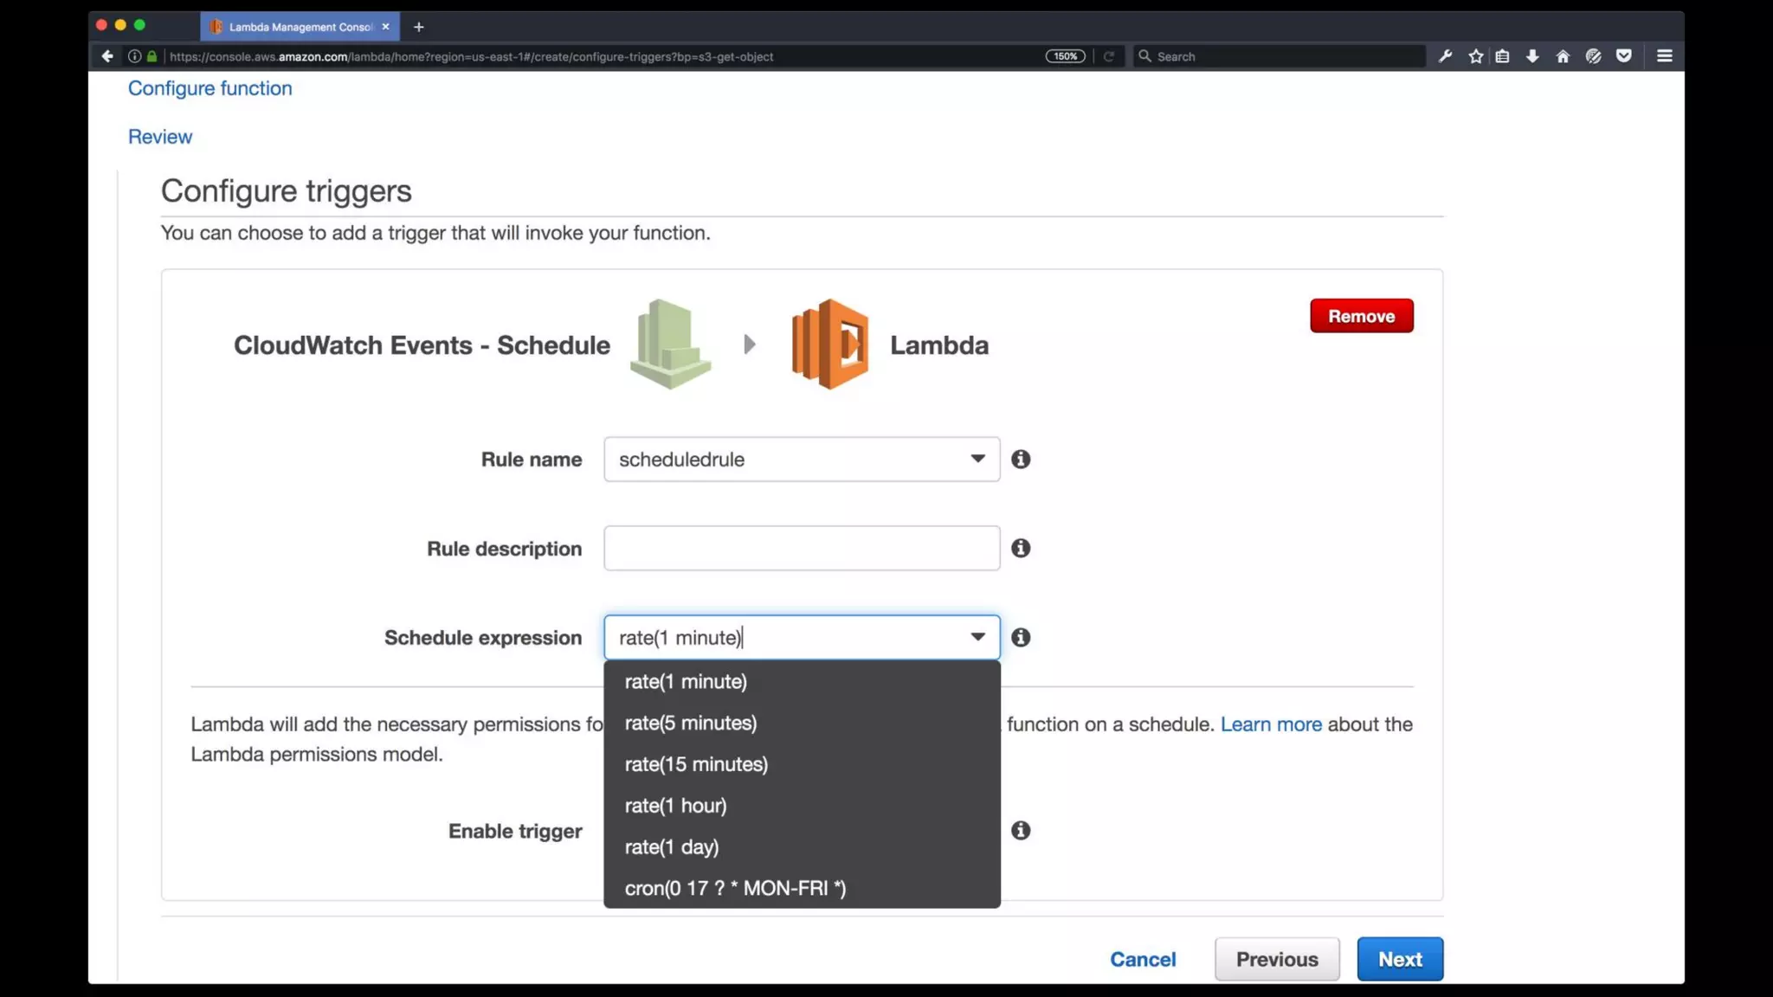
Task: Open a new browser tab
Action: tap(419, 27)
